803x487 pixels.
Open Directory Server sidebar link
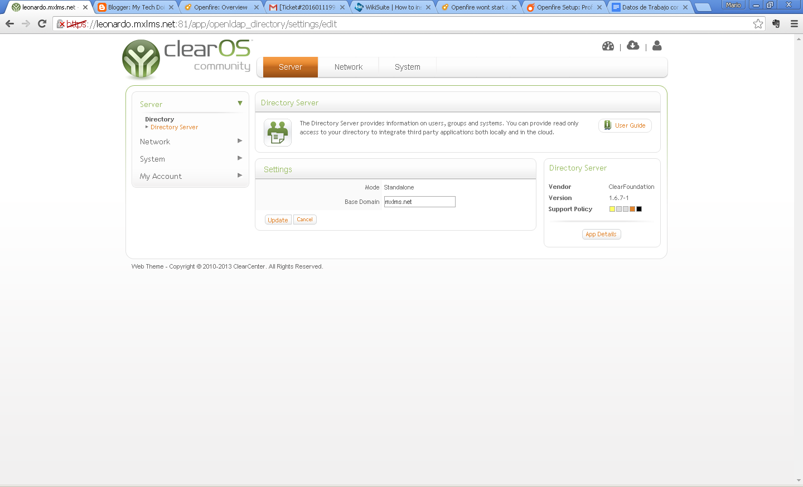(174, 127)
